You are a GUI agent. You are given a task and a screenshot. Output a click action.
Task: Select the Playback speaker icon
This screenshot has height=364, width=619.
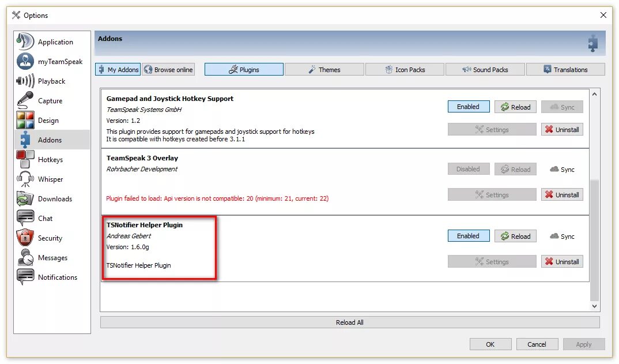click(x=25, y=81)
